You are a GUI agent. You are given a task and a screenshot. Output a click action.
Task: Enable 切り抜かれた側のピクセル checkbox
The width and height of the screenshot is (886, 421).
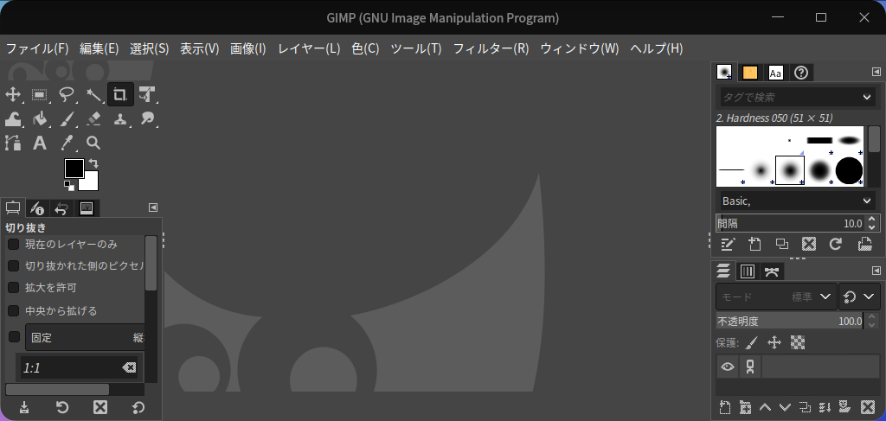tap(13, 265)
